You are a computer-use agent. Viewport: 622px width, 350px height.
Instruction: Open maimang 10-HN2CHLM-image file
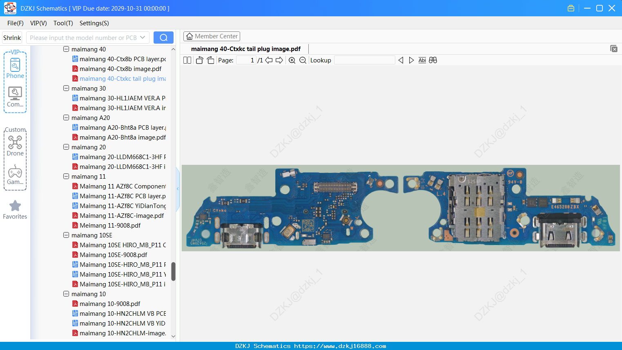[119, 333]
